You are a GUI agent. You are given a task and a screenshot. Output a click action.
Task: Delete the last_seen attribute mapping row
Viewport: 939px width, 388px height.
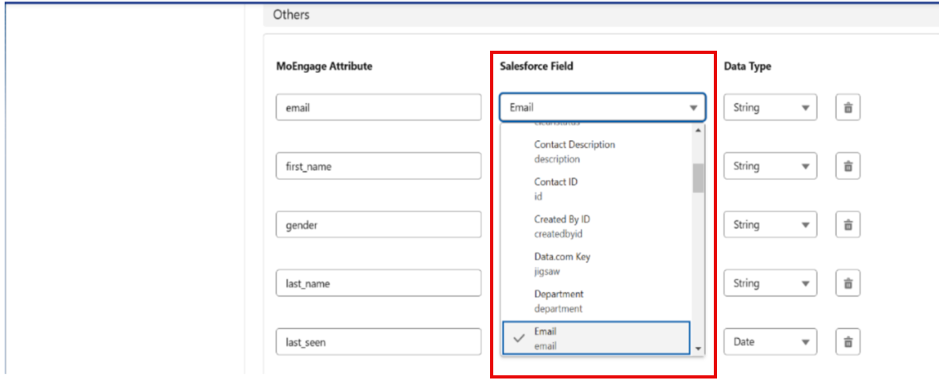point(847,342)
